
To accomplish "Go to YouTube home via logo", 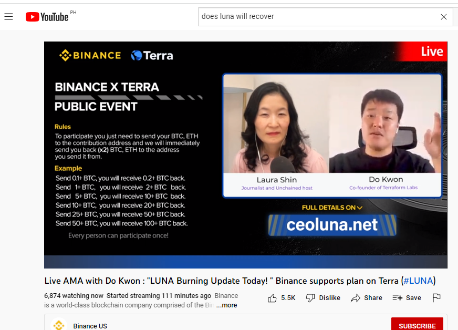I will coord(47,17).
